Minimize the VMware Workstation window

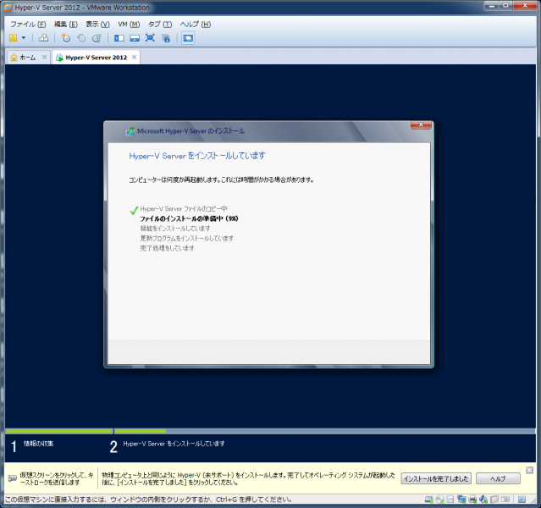tap(492, 6)
